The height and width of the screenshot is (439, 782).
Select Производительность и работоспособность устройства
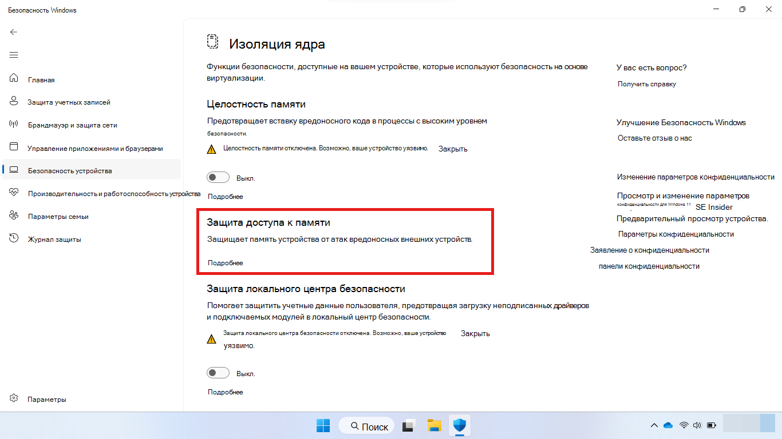114,194
